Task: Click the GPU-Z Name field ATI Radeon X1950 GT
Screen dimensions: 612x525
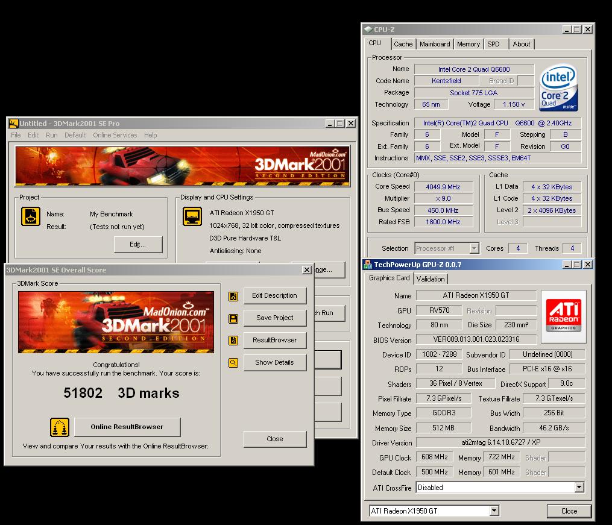Action: click(476, 295)
